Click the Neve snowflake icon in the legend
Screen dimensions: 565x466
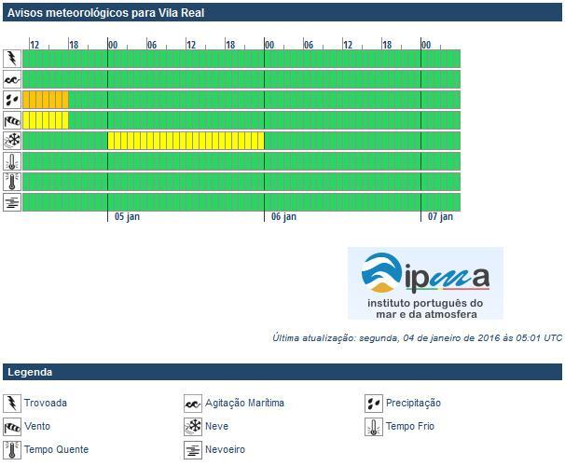point(193,427)
